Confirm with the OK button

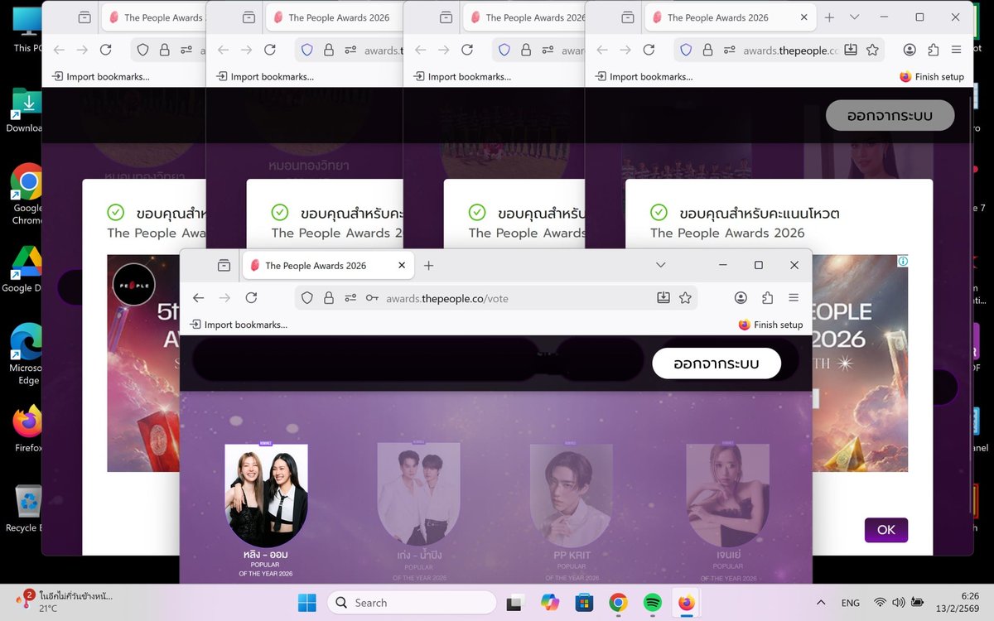click(885, 529)
